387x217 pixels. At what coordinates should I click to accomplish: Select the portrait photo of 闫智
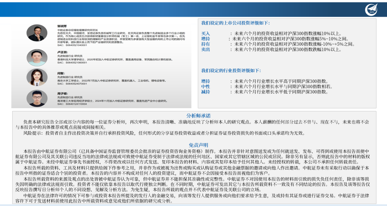[x=37, y=77]
